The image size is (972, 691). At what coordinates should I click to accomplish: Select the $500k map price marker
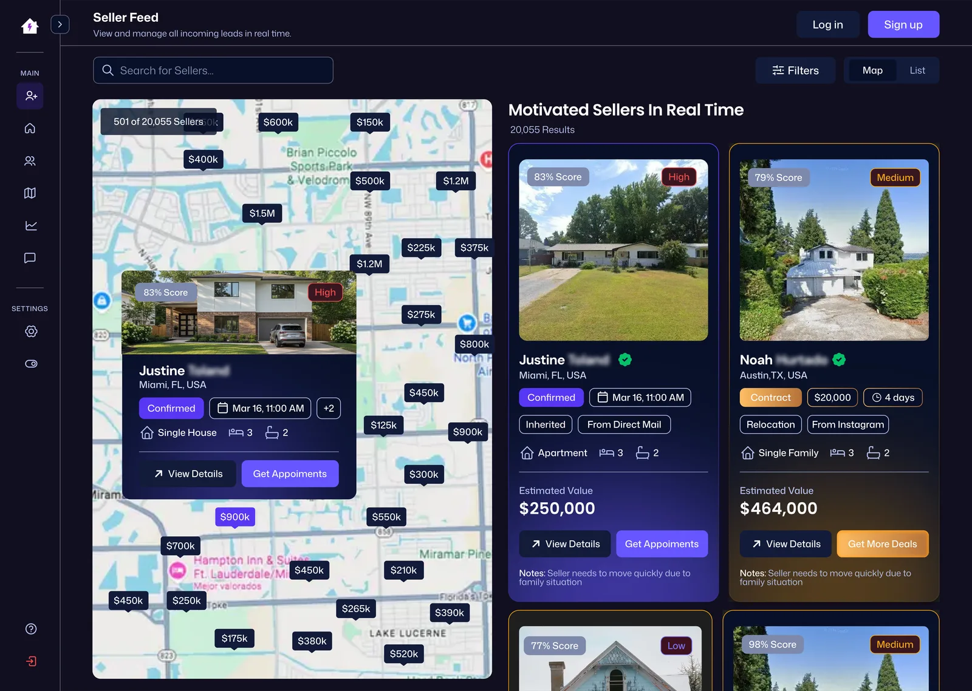tap(370, 181)
